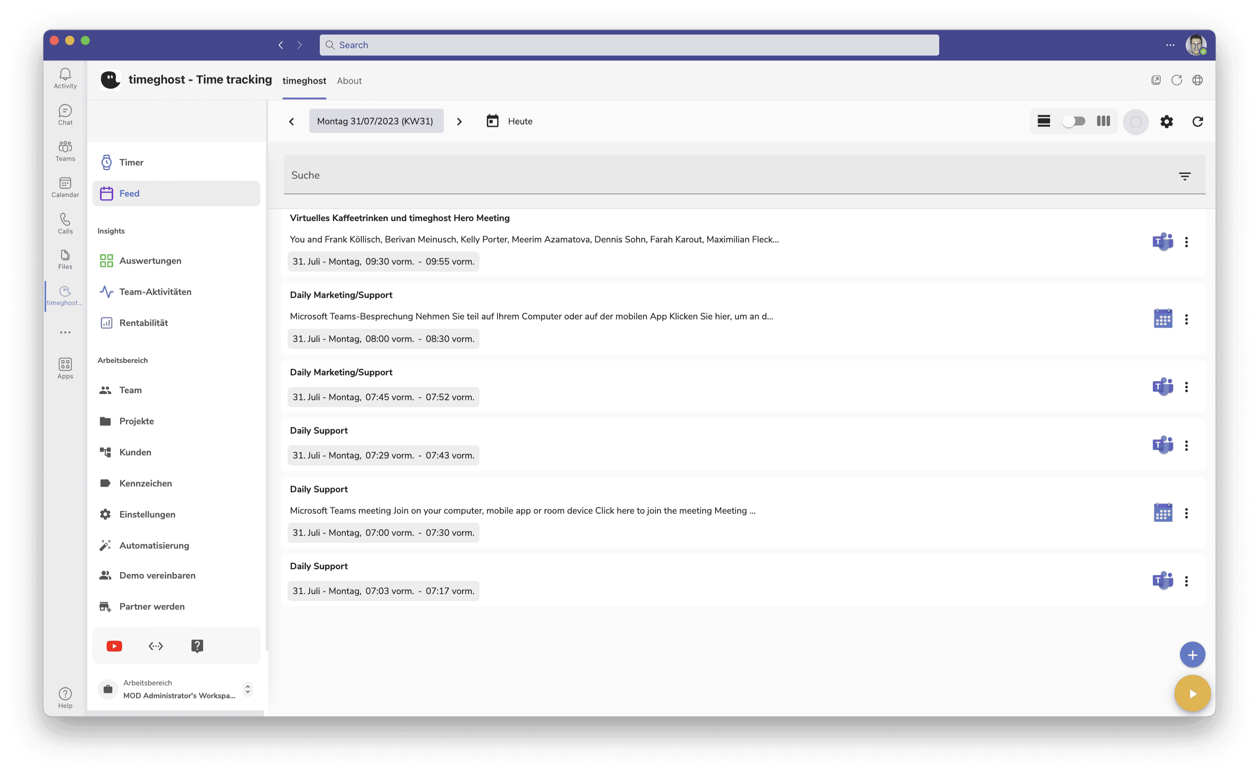
Task: Refresh the feed with reload icon
Action: pyautogui.click(x=1198, y=121)
